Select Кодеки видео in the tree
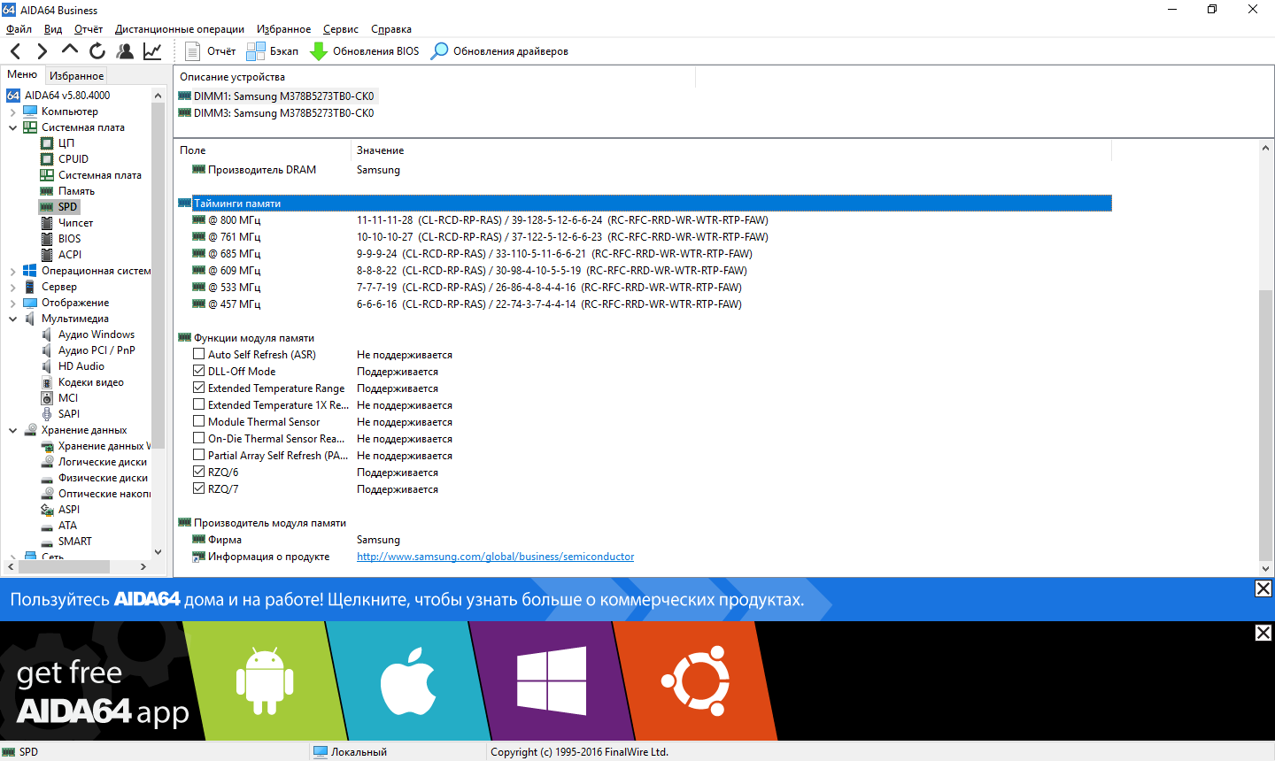Image resolution: width=1275 pixels, height=761 pixels. coord(91,382)
